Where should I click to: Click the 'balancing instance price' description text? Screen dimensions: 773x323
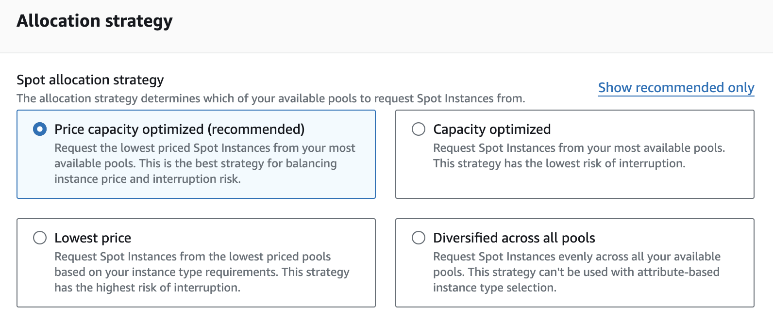coord(195,164)
